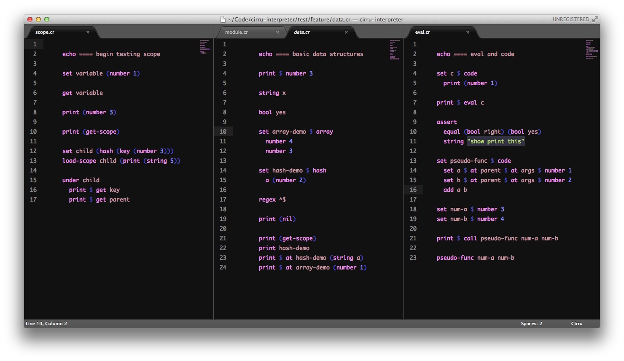Viewport: 624px width, 361px height.
Task: Click 'add a b' line
Action: pos(455,190)
